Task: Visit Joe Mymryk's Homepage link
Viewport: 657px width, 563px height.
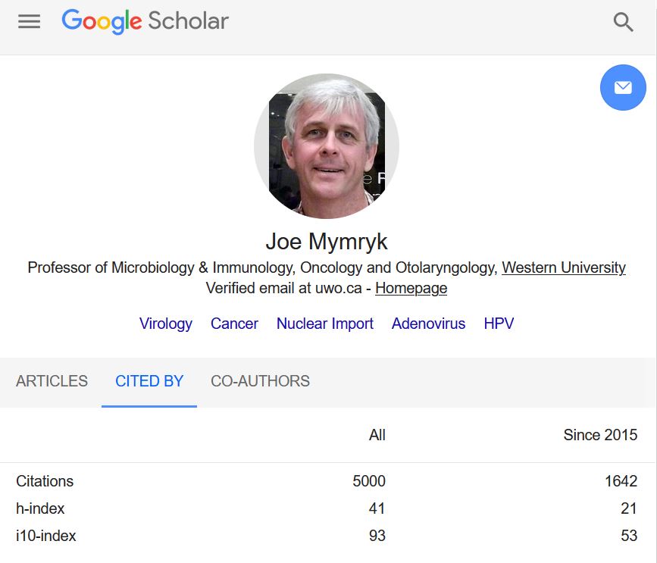Action: coord(411,288)
